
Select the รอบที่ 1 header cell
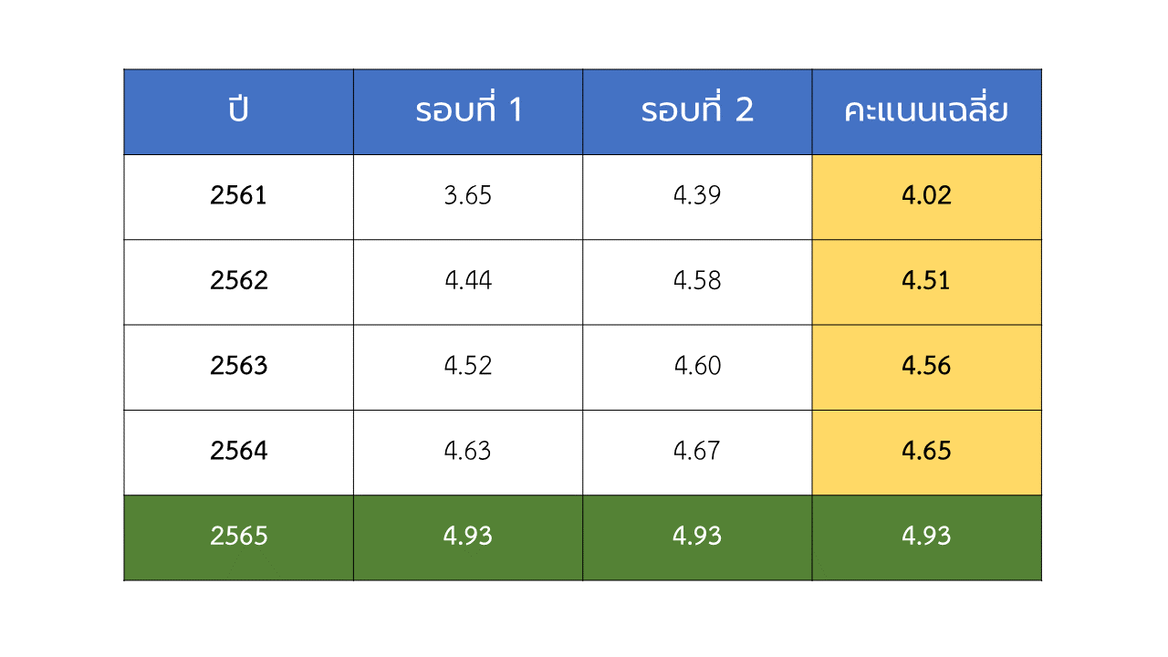point(468,111)
